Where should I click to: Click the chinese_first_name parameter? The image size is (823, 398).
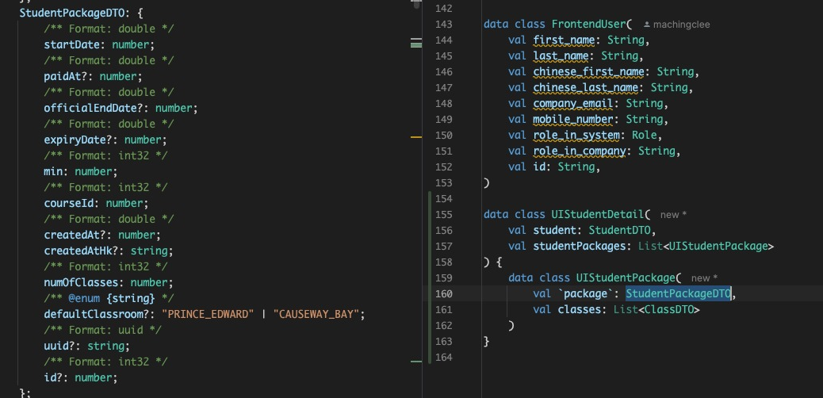[588, 71]
